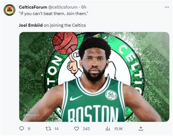Click the like count showing 243
This screenshot has width=173, height=136.
(86, 129)
